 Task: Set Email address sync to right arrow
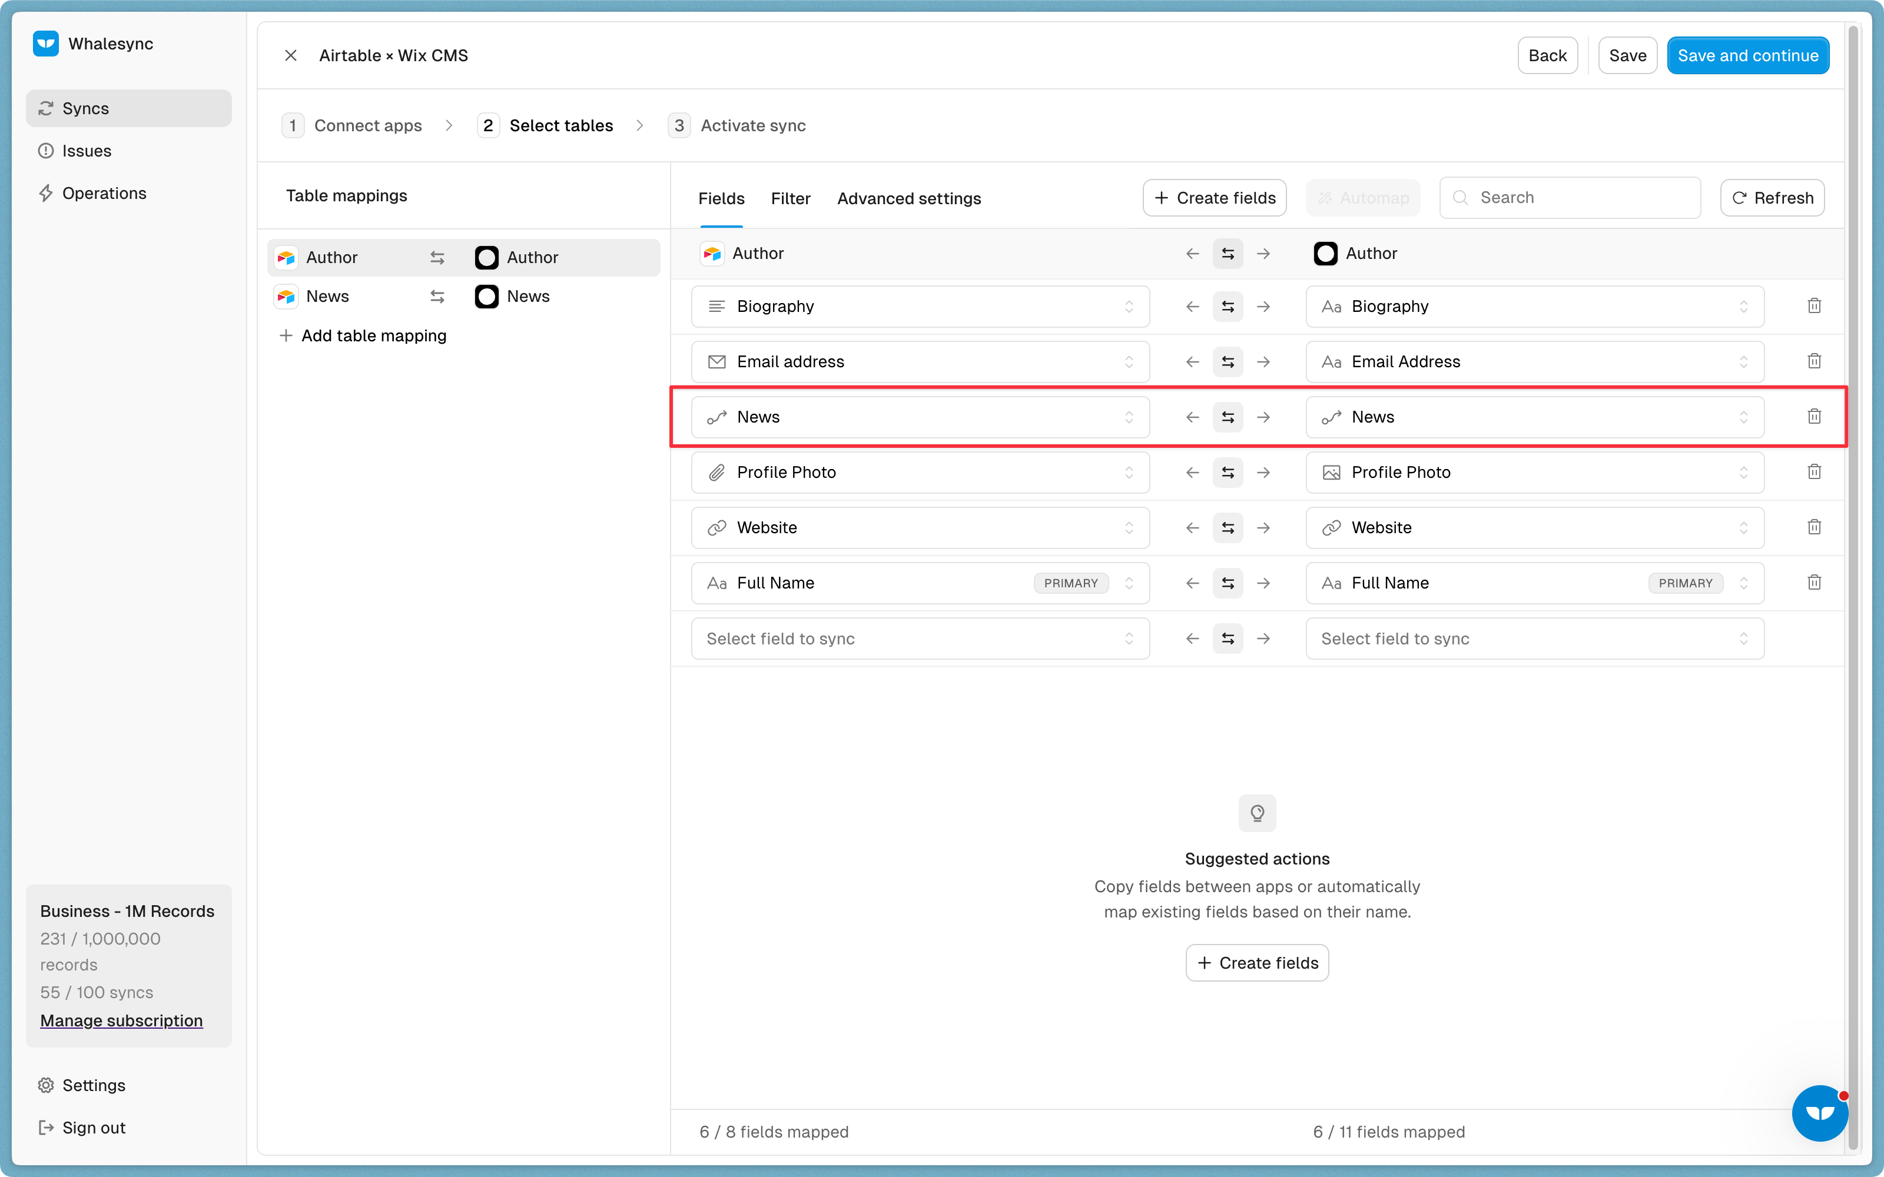(x=1263, y=362)
